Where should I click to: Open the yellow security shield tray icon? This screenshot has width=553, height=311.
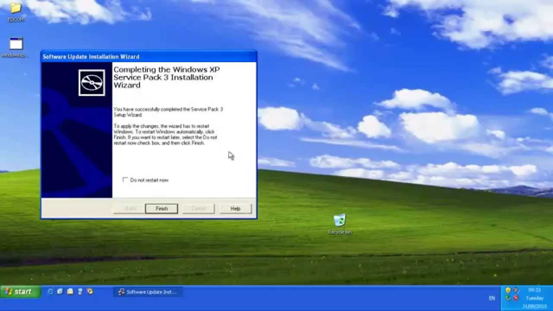[508, 290]
